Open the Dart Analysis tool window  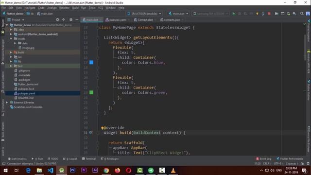(17, 159)
